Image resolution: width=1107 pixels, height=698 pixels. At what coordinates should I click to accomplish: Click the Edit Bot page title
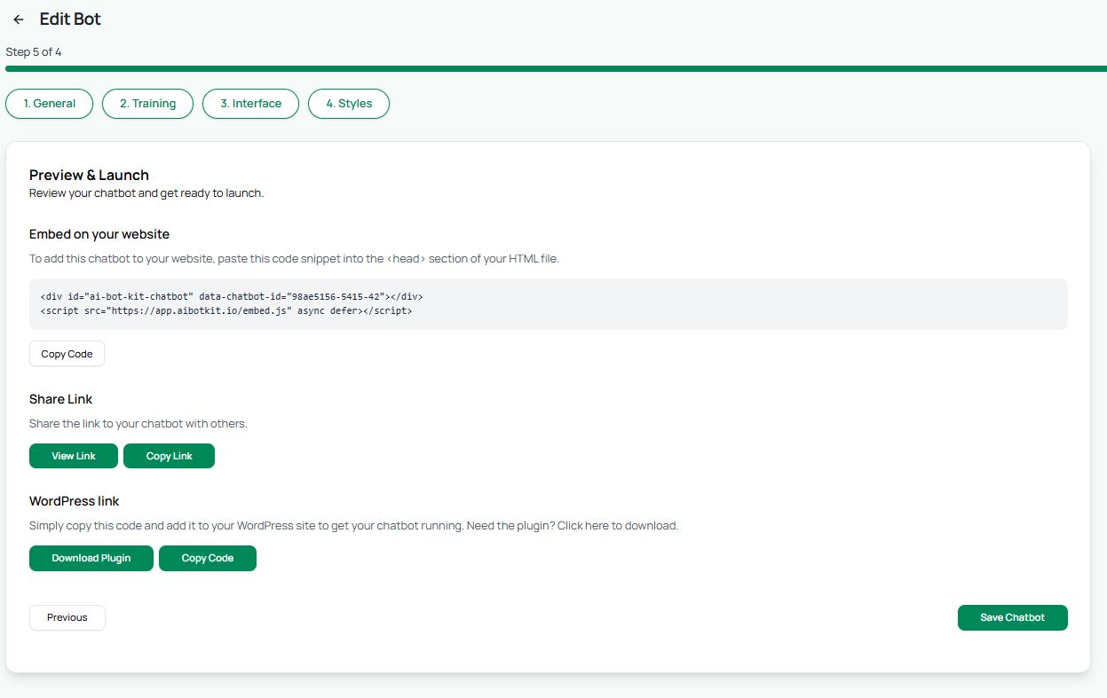coord(70,19)
